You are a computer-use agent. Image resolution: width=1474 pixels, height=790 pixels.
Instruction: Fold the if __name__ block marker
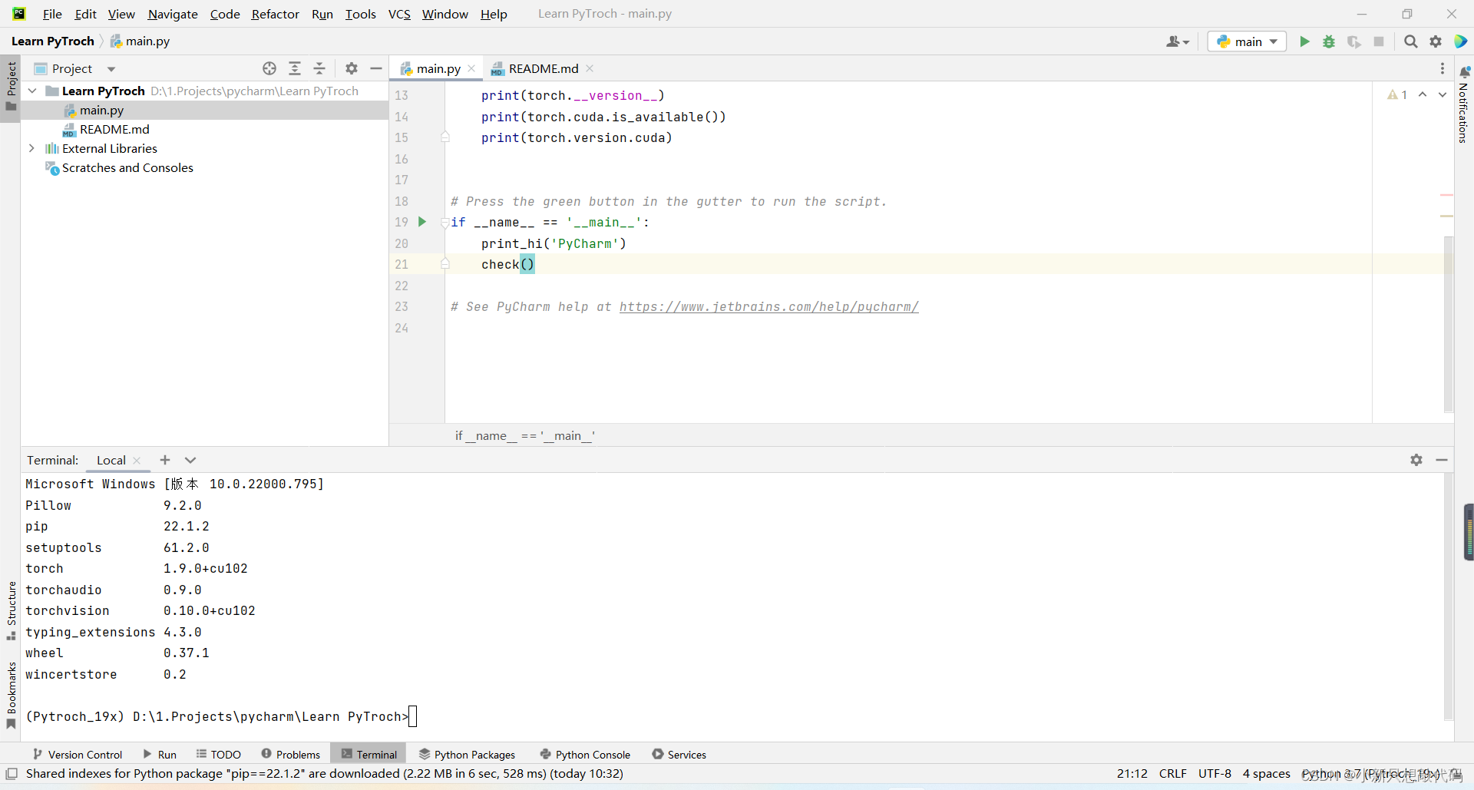445,223
